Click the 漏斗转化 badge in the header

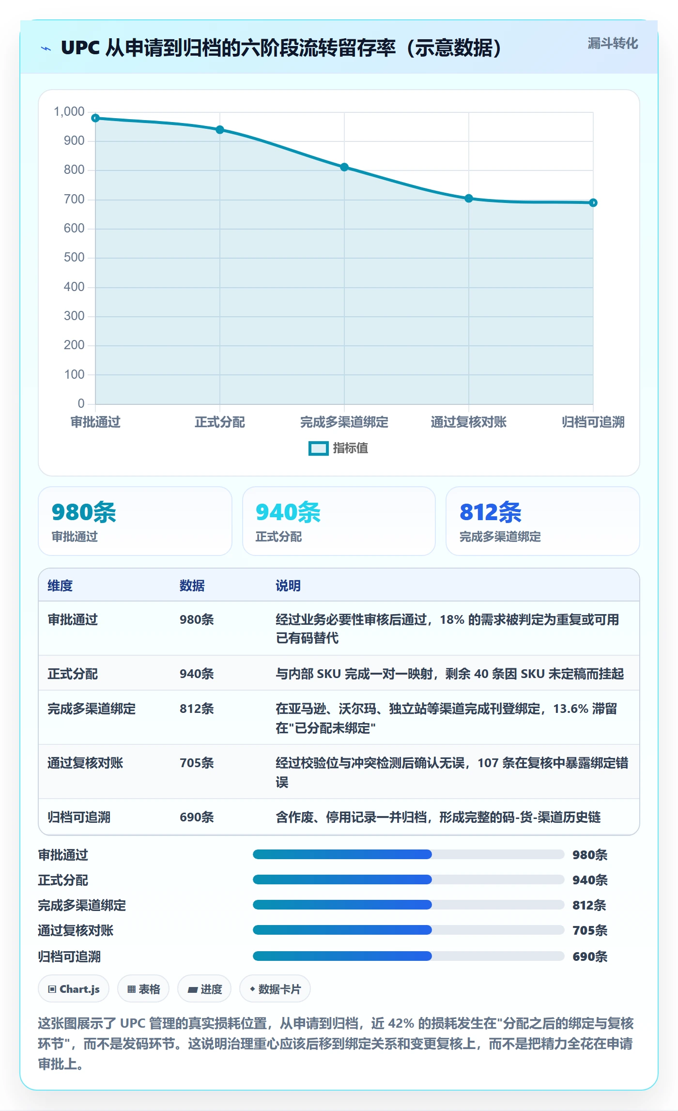(x=613, y=44)
